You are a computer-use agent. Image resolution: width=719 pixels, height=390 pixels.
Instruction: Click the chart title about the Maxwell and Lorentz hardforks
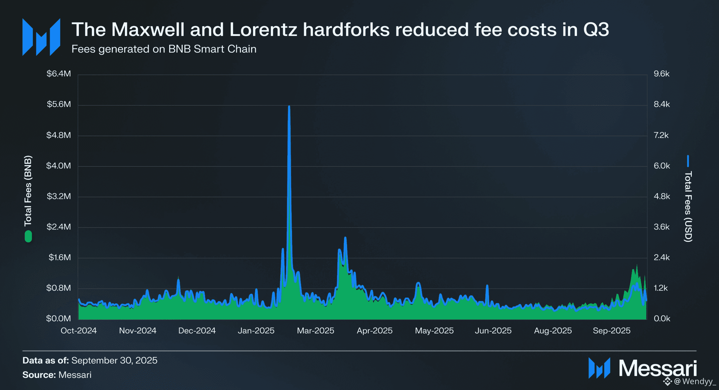tap(340, 30)
